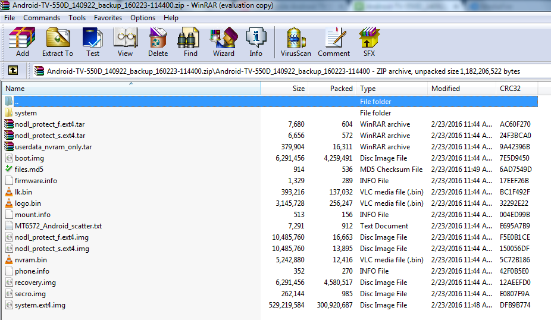Click the nodl_protect_s.ext4.tar archive icon
The image size is (551, 320).
pyautogui.click(x=9, y=135)
